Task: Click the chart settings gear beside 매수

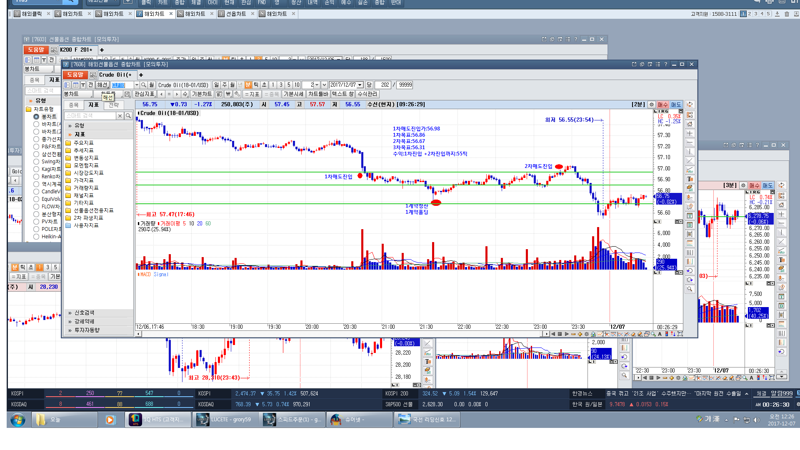Action: coord(652,105)
